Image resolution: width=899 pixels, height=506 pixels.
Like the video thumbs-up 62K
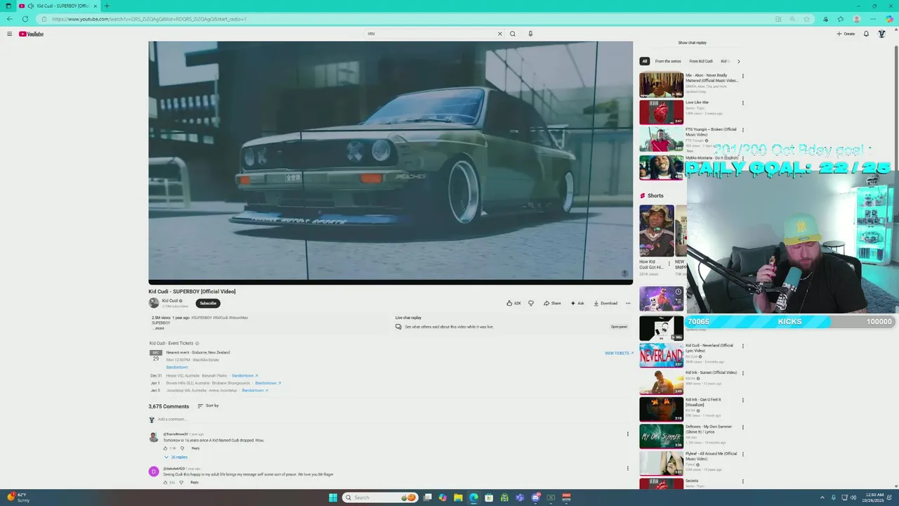(x=514, y=303)
